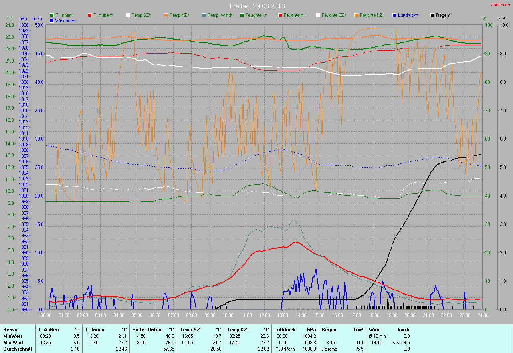Select the Luftdruck column header in table
This screenshot has width=513, height=353.
(x=284, y=330)
